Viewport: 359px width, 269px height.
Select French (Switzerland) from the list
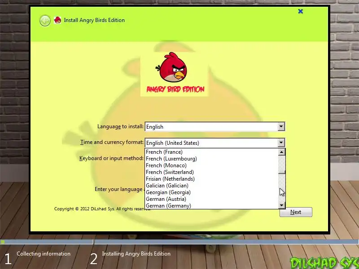click(x=211, y=172)
